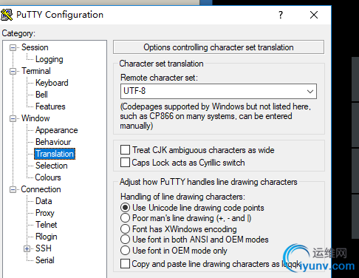Expand the SSH tree node

(27, 248)
